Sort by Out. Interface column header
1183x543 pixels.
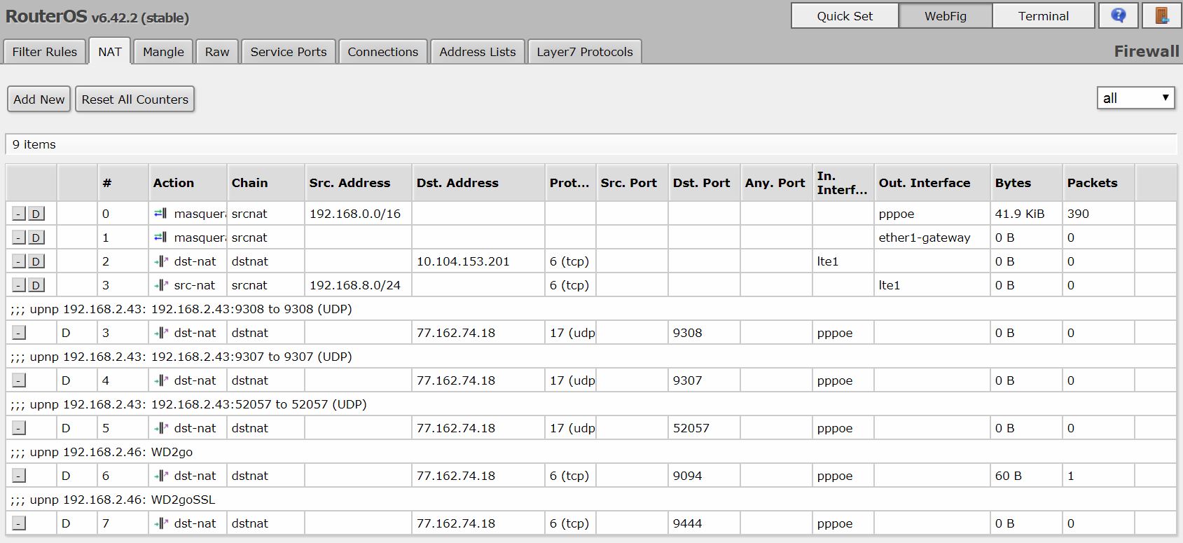[932, 183]
